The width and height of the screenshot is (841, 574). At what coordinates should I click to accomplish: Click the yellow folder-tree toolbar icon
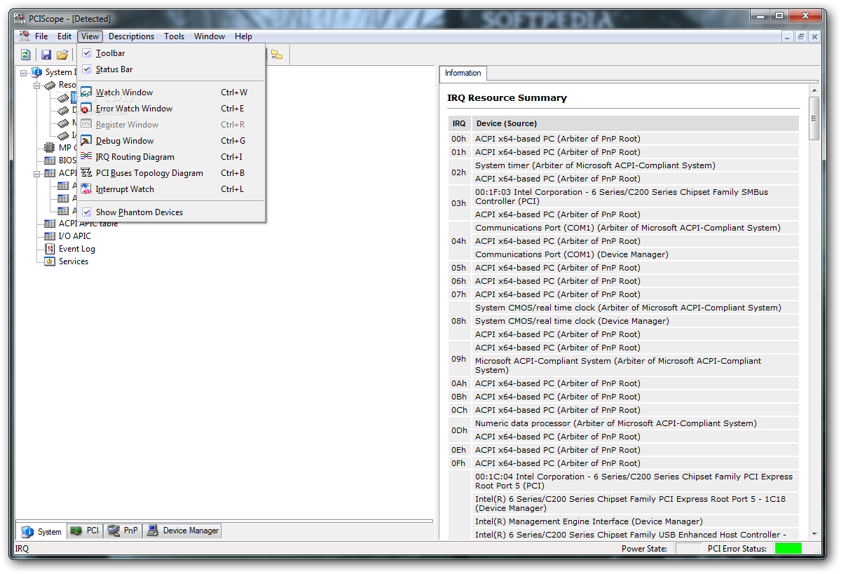click(277, 55)
